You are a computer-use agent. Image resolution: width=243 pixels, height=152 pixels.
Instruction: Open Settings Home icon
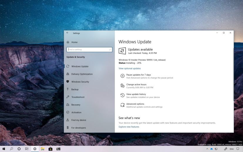coord(68,42)
